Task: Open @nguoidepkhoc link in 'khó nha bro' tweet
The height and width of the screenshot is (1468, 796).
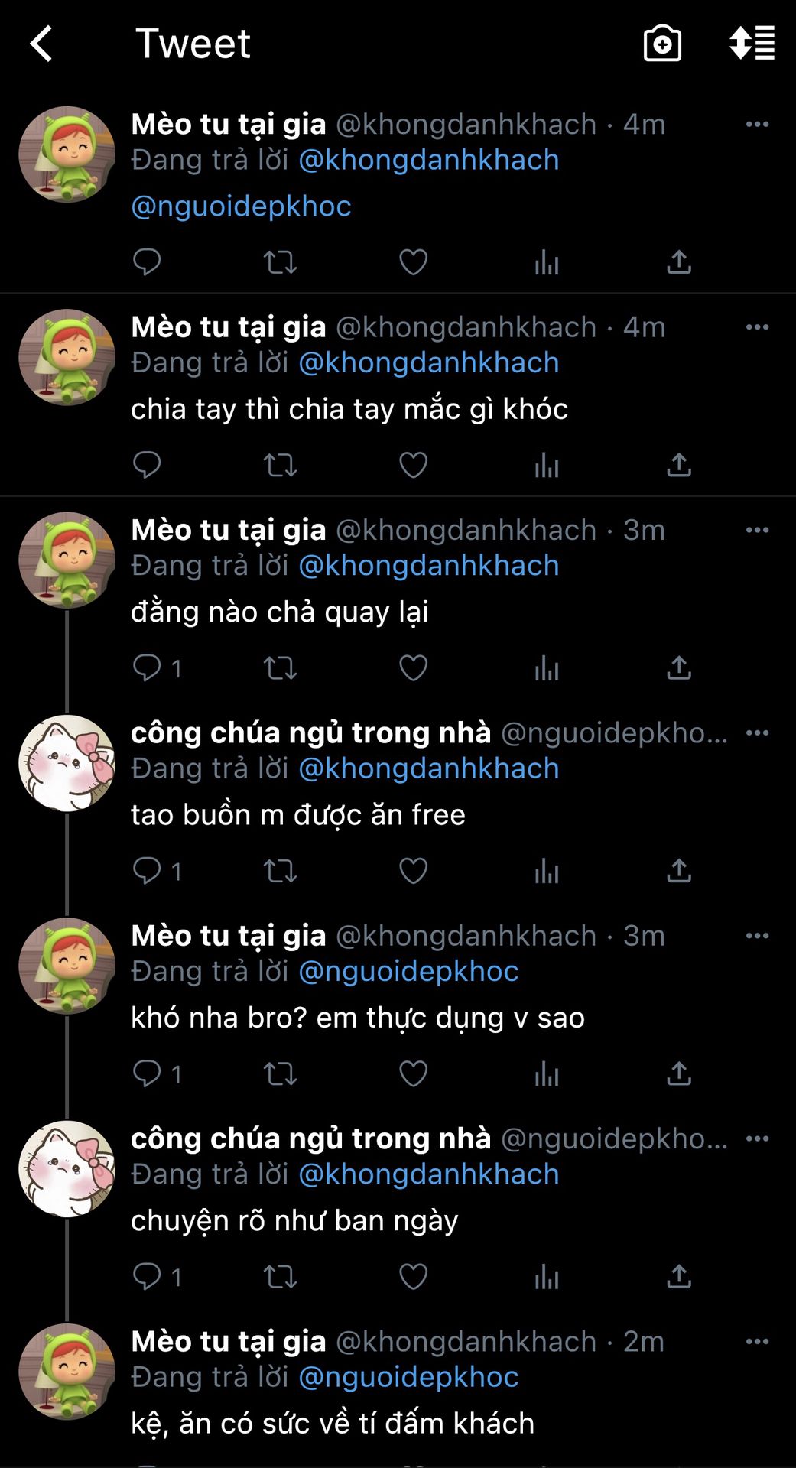Action: click(408, 972)
